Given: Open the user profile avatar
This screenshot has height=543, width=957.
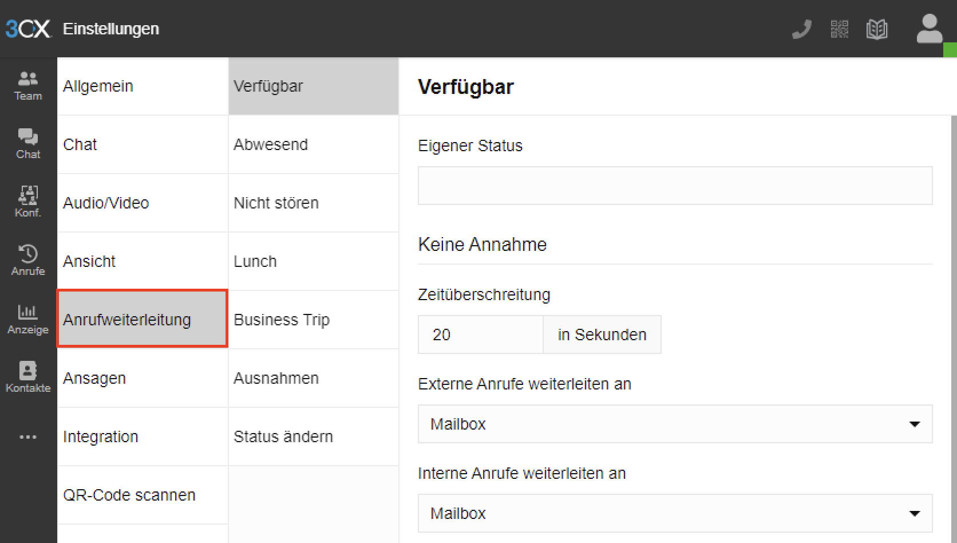Looking at the screenshot, I should coord(929,29).
